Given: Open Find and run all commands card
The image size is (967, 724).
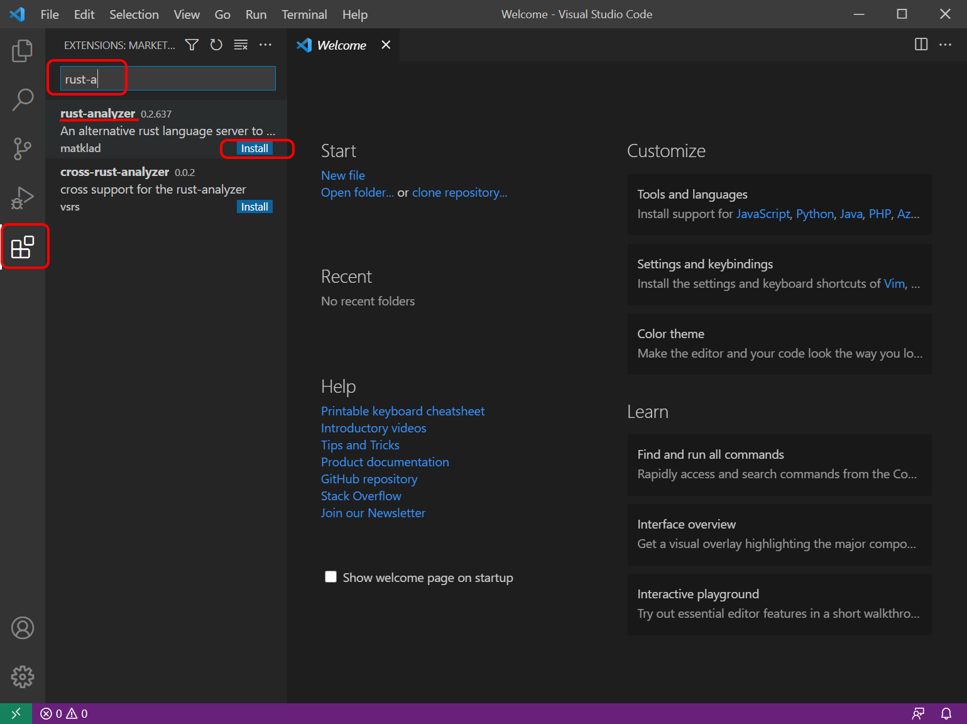Looking at the screenshot, I should pos(779,464).
